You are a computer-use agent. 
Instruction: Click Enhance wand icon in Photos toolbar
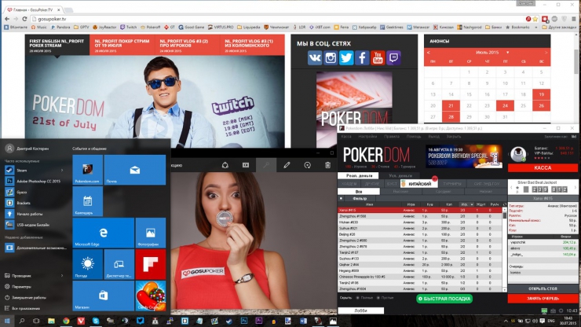pos(266,165)
